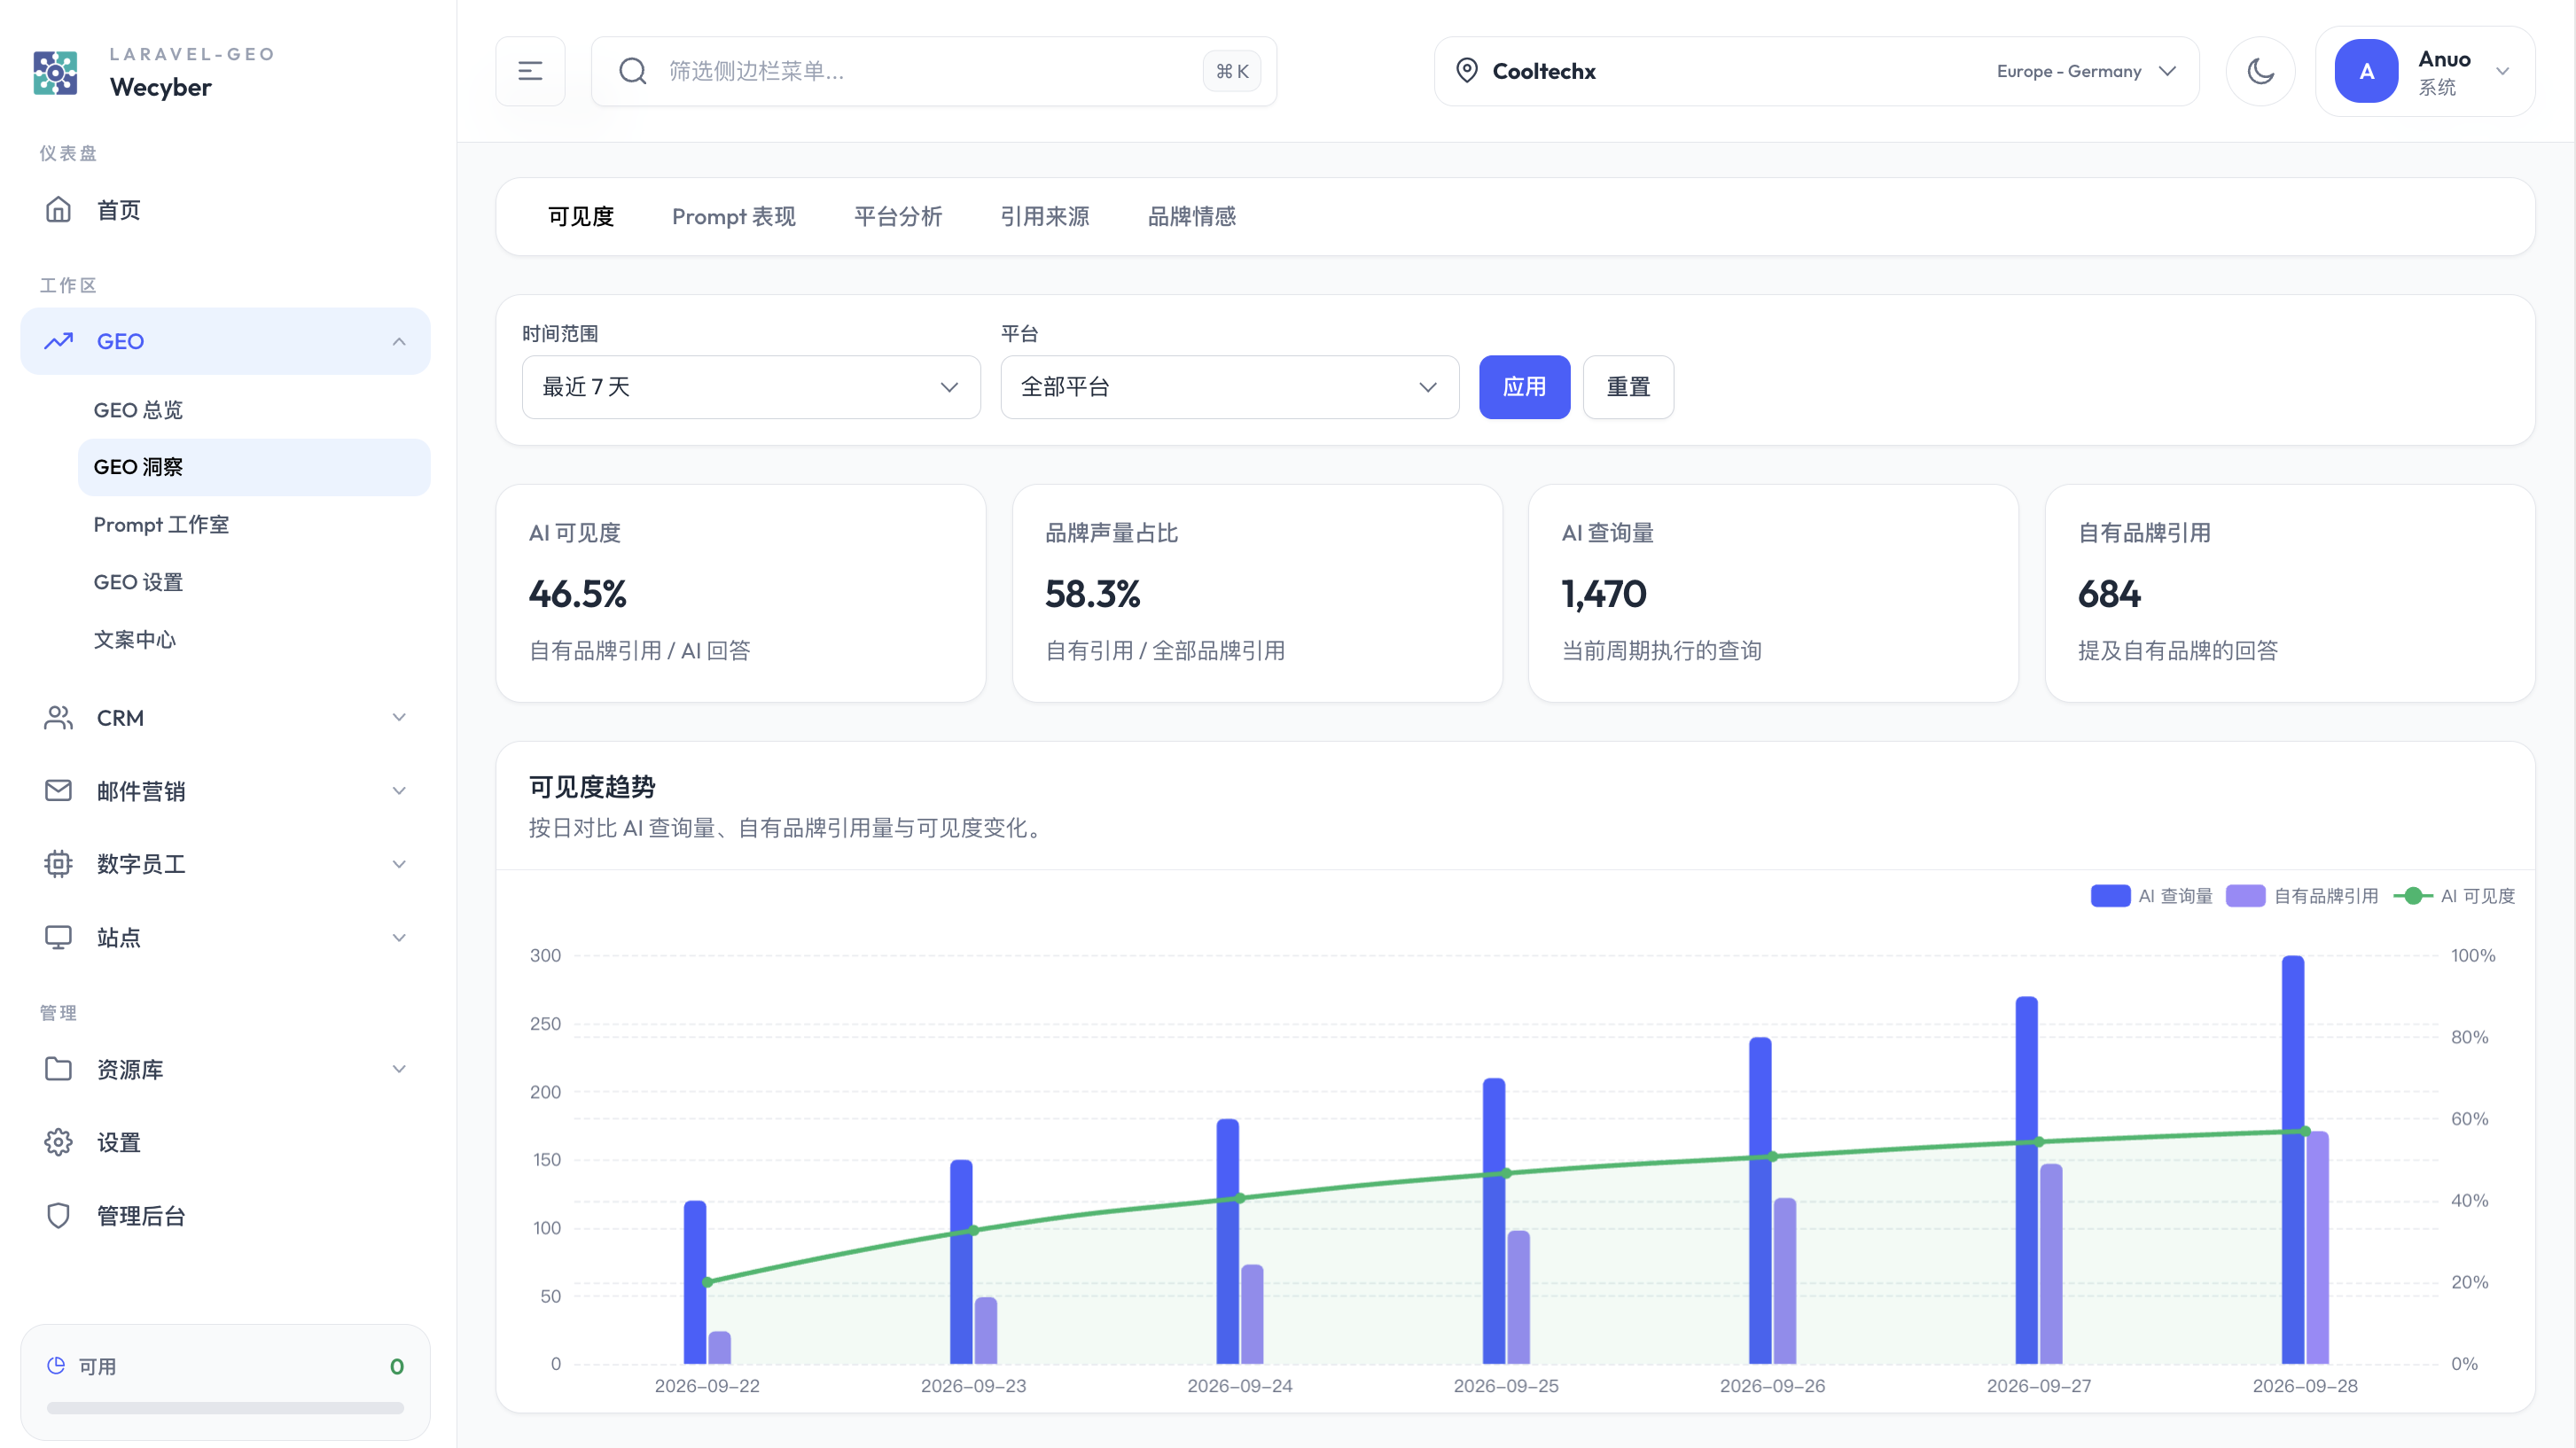Screen dimensions: 2576x1448
Task: Click the 数字员工 chip icon
Action: coord(58,864)
